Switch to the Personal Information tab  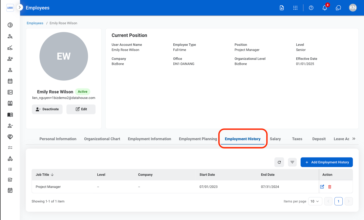pyautogui.click(x=58, y=139)
